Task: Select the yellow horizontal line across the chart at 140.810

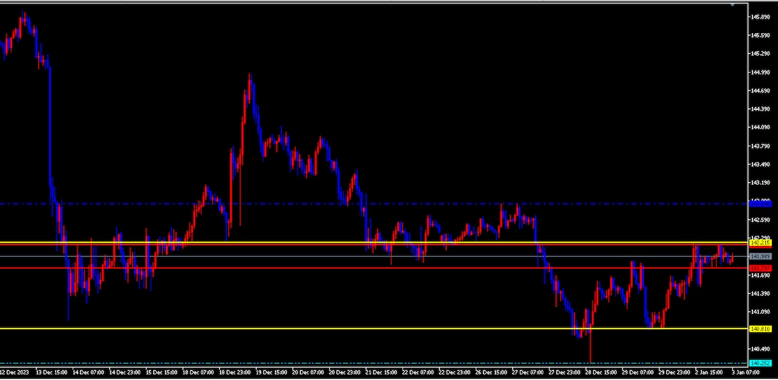Action: click(373, 328)
